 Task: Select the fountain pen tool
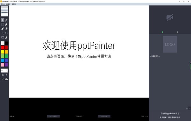[x=6, y=25]
